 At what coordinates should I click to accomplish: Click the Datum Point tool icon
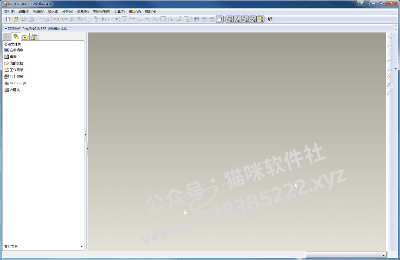pos(390,69)
